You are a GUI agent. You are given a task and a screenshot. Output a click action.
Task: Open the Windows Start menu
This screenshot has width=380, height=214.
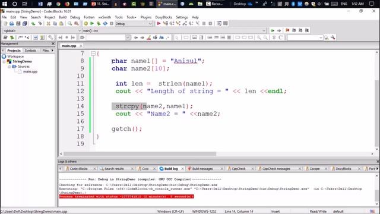(x=4, y=4)
